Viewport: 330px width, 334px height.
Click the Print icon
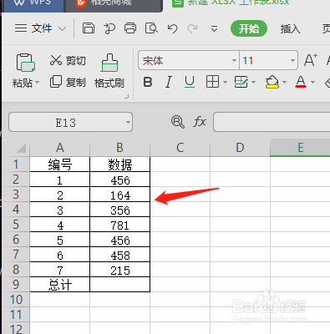130,28
